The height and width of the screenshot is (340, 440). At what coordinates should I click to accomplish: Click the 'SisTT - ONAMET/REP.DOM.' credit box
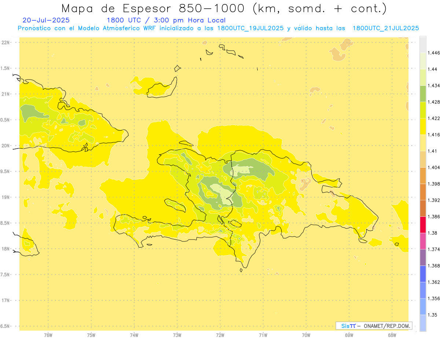click(x=374, y=326)
